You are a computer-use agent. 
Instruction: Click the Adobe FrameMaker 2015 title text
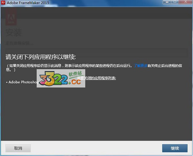28,3
